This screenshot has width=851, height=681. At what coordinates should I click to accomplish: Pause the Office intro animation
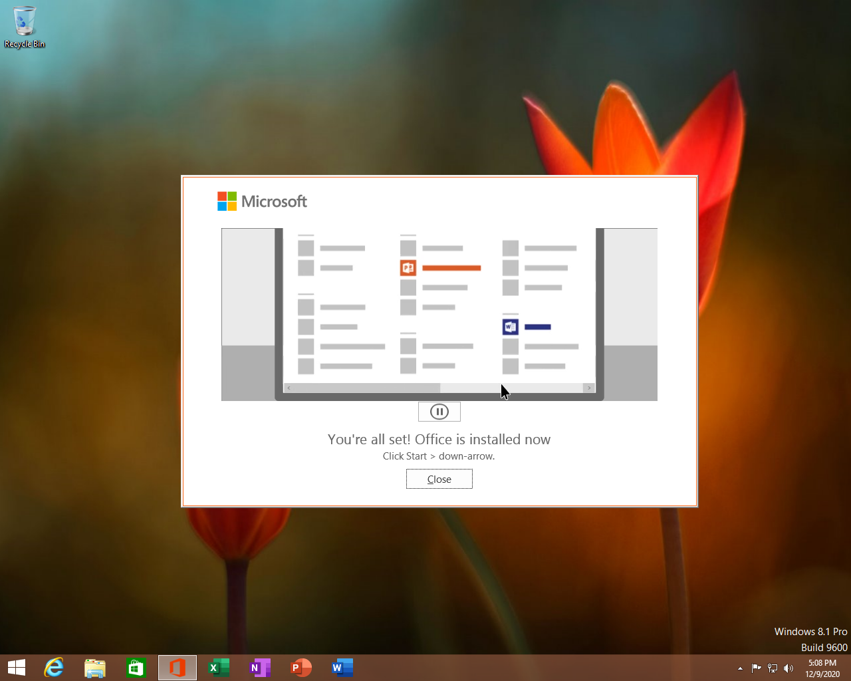click(439, 412)
